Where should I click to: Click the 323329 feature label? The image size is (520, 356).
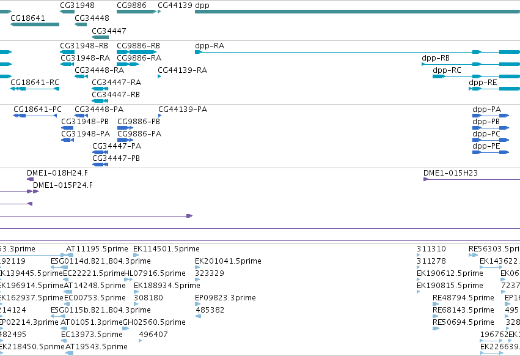pos(210,273)
